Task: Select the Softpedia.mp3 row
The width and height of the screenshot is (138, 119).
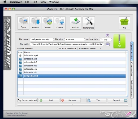Action: click(x=72, y=55)
